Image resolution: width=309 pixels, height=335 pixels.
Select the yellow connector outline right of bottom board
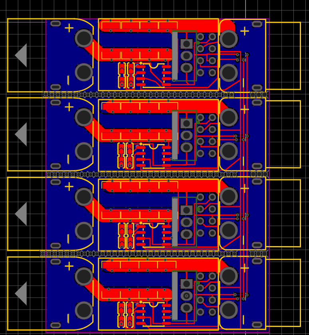tap(283, 293)
